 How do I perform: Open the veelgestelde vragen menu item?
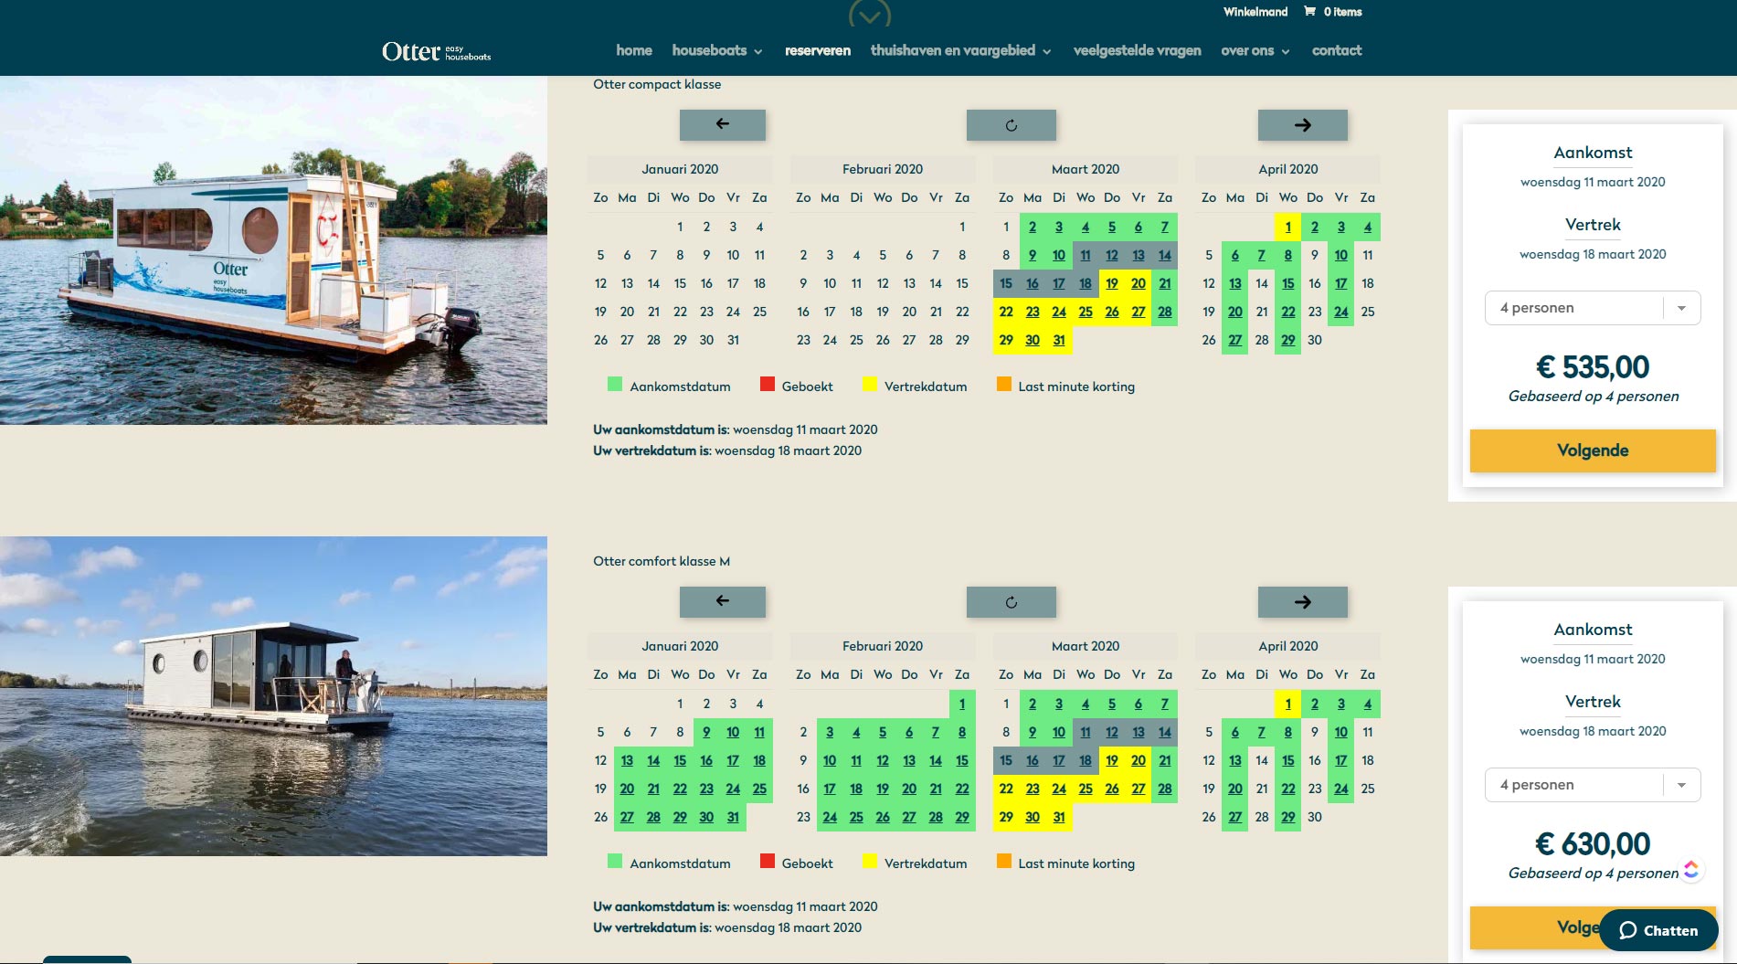[x=1137, y=51]
